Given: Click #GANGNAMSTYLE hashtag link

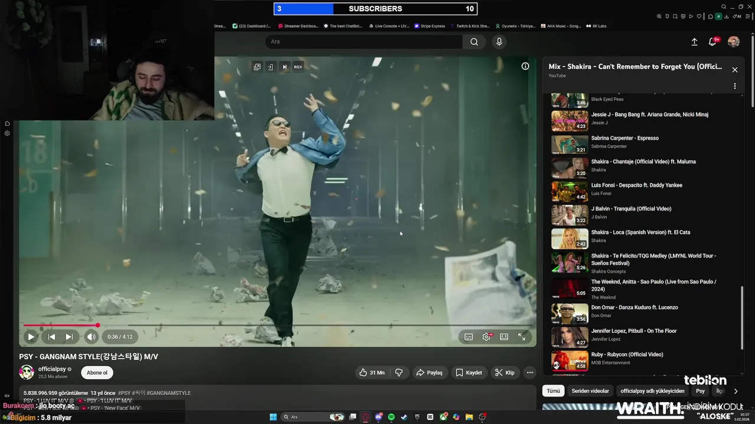Looking at the screenshot, I should [169, 393].
